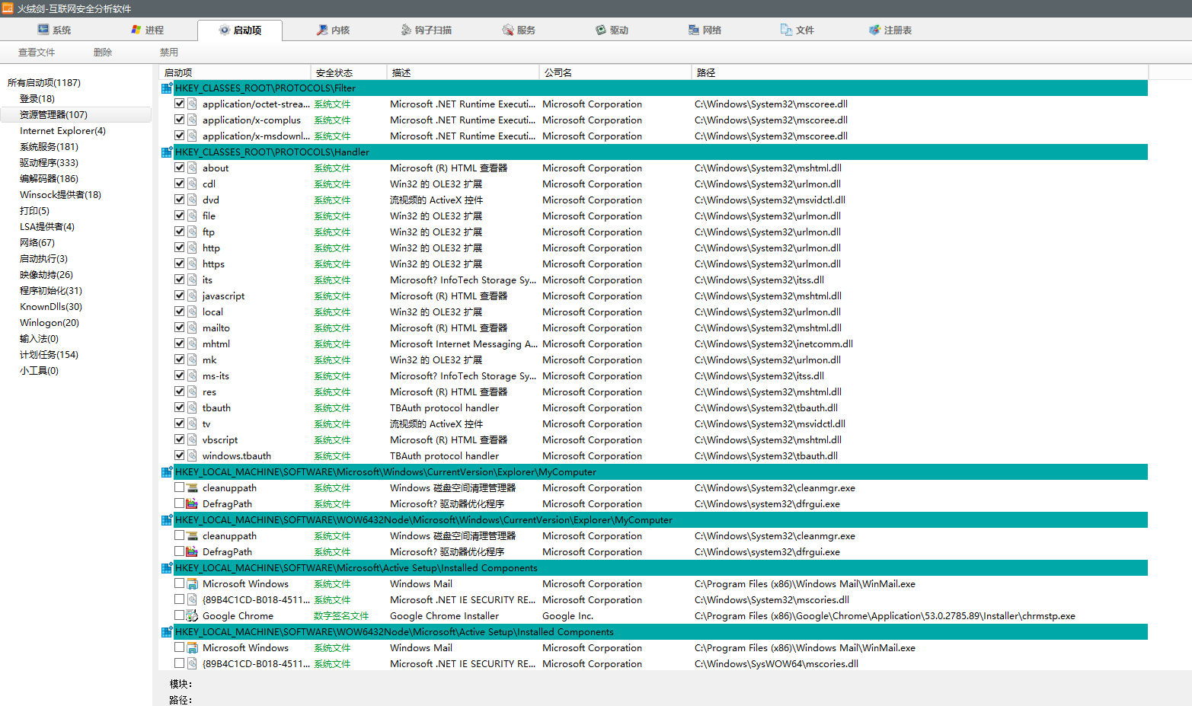Click the 驱动 tab icon
Image resolution: width=1192 pixels, height=706 pixels.
[601, 30]
